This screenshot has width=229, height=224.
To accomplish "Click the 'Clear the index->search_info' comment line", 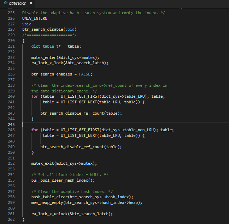I will (99, 85).
